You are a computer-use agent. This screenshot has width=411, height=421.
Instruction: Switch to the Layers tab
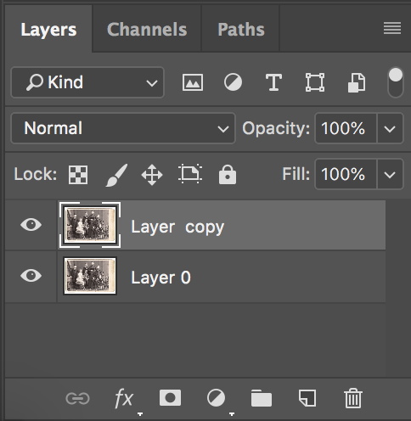pyautogui.click(x=48, y=30)
